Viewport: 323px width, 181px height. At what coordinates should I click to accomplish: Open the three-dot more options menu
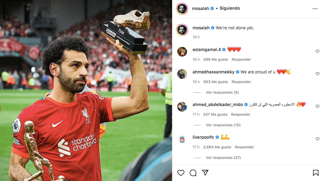click(x=315, y=9)
